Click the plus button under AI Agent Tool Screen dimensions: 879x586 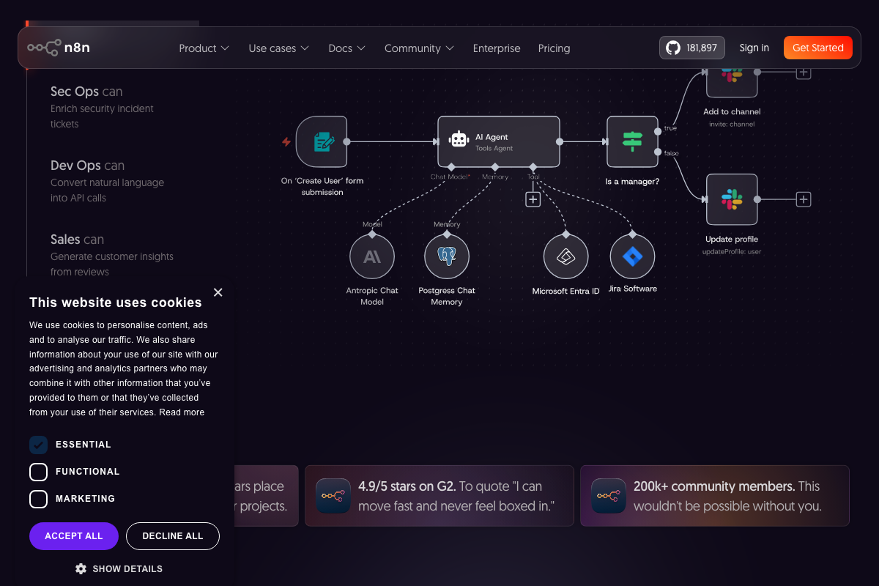[533, 199]
